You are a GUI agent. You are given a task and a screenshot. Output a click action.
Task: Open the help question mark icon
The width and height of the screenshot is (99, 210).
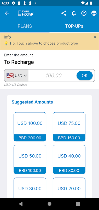[84, 13]
